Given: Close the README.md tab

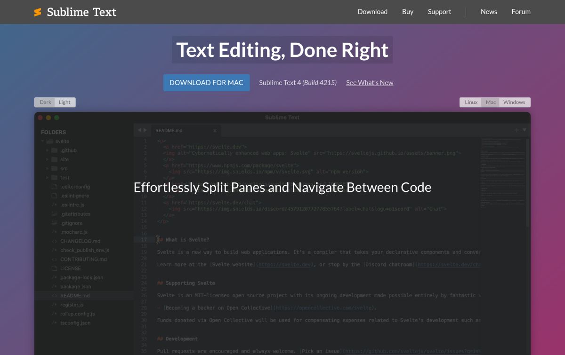Looking at the screenshot, I should 215,131.
